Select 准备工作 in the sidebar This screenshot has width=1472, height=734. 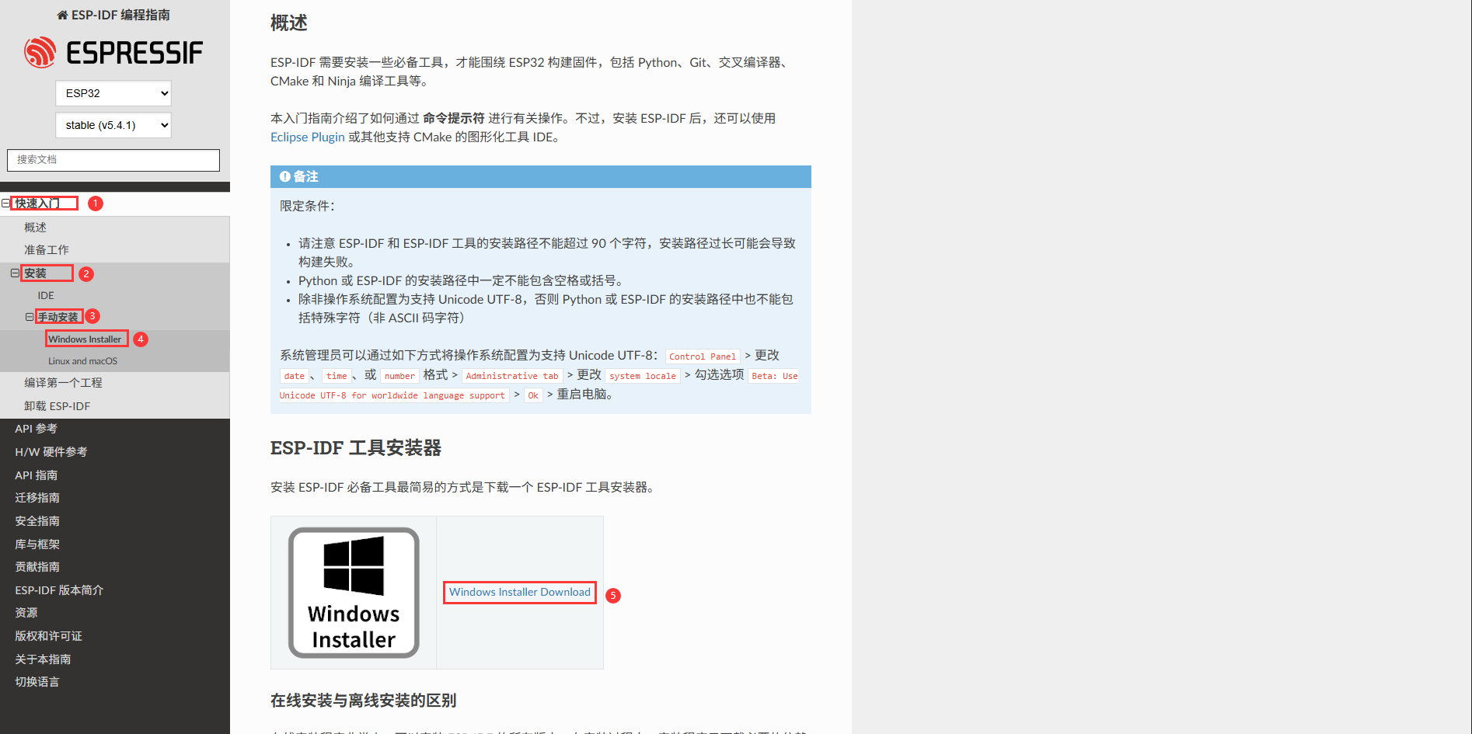tap(46, 249)
